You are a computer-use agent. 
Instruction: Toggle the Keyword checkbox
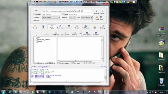[34, 14]
